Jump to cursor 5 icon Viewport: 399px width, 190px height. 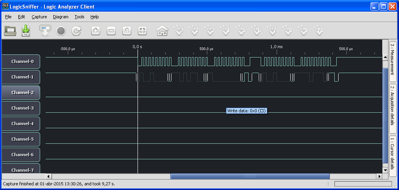click(x=241, y=30)
